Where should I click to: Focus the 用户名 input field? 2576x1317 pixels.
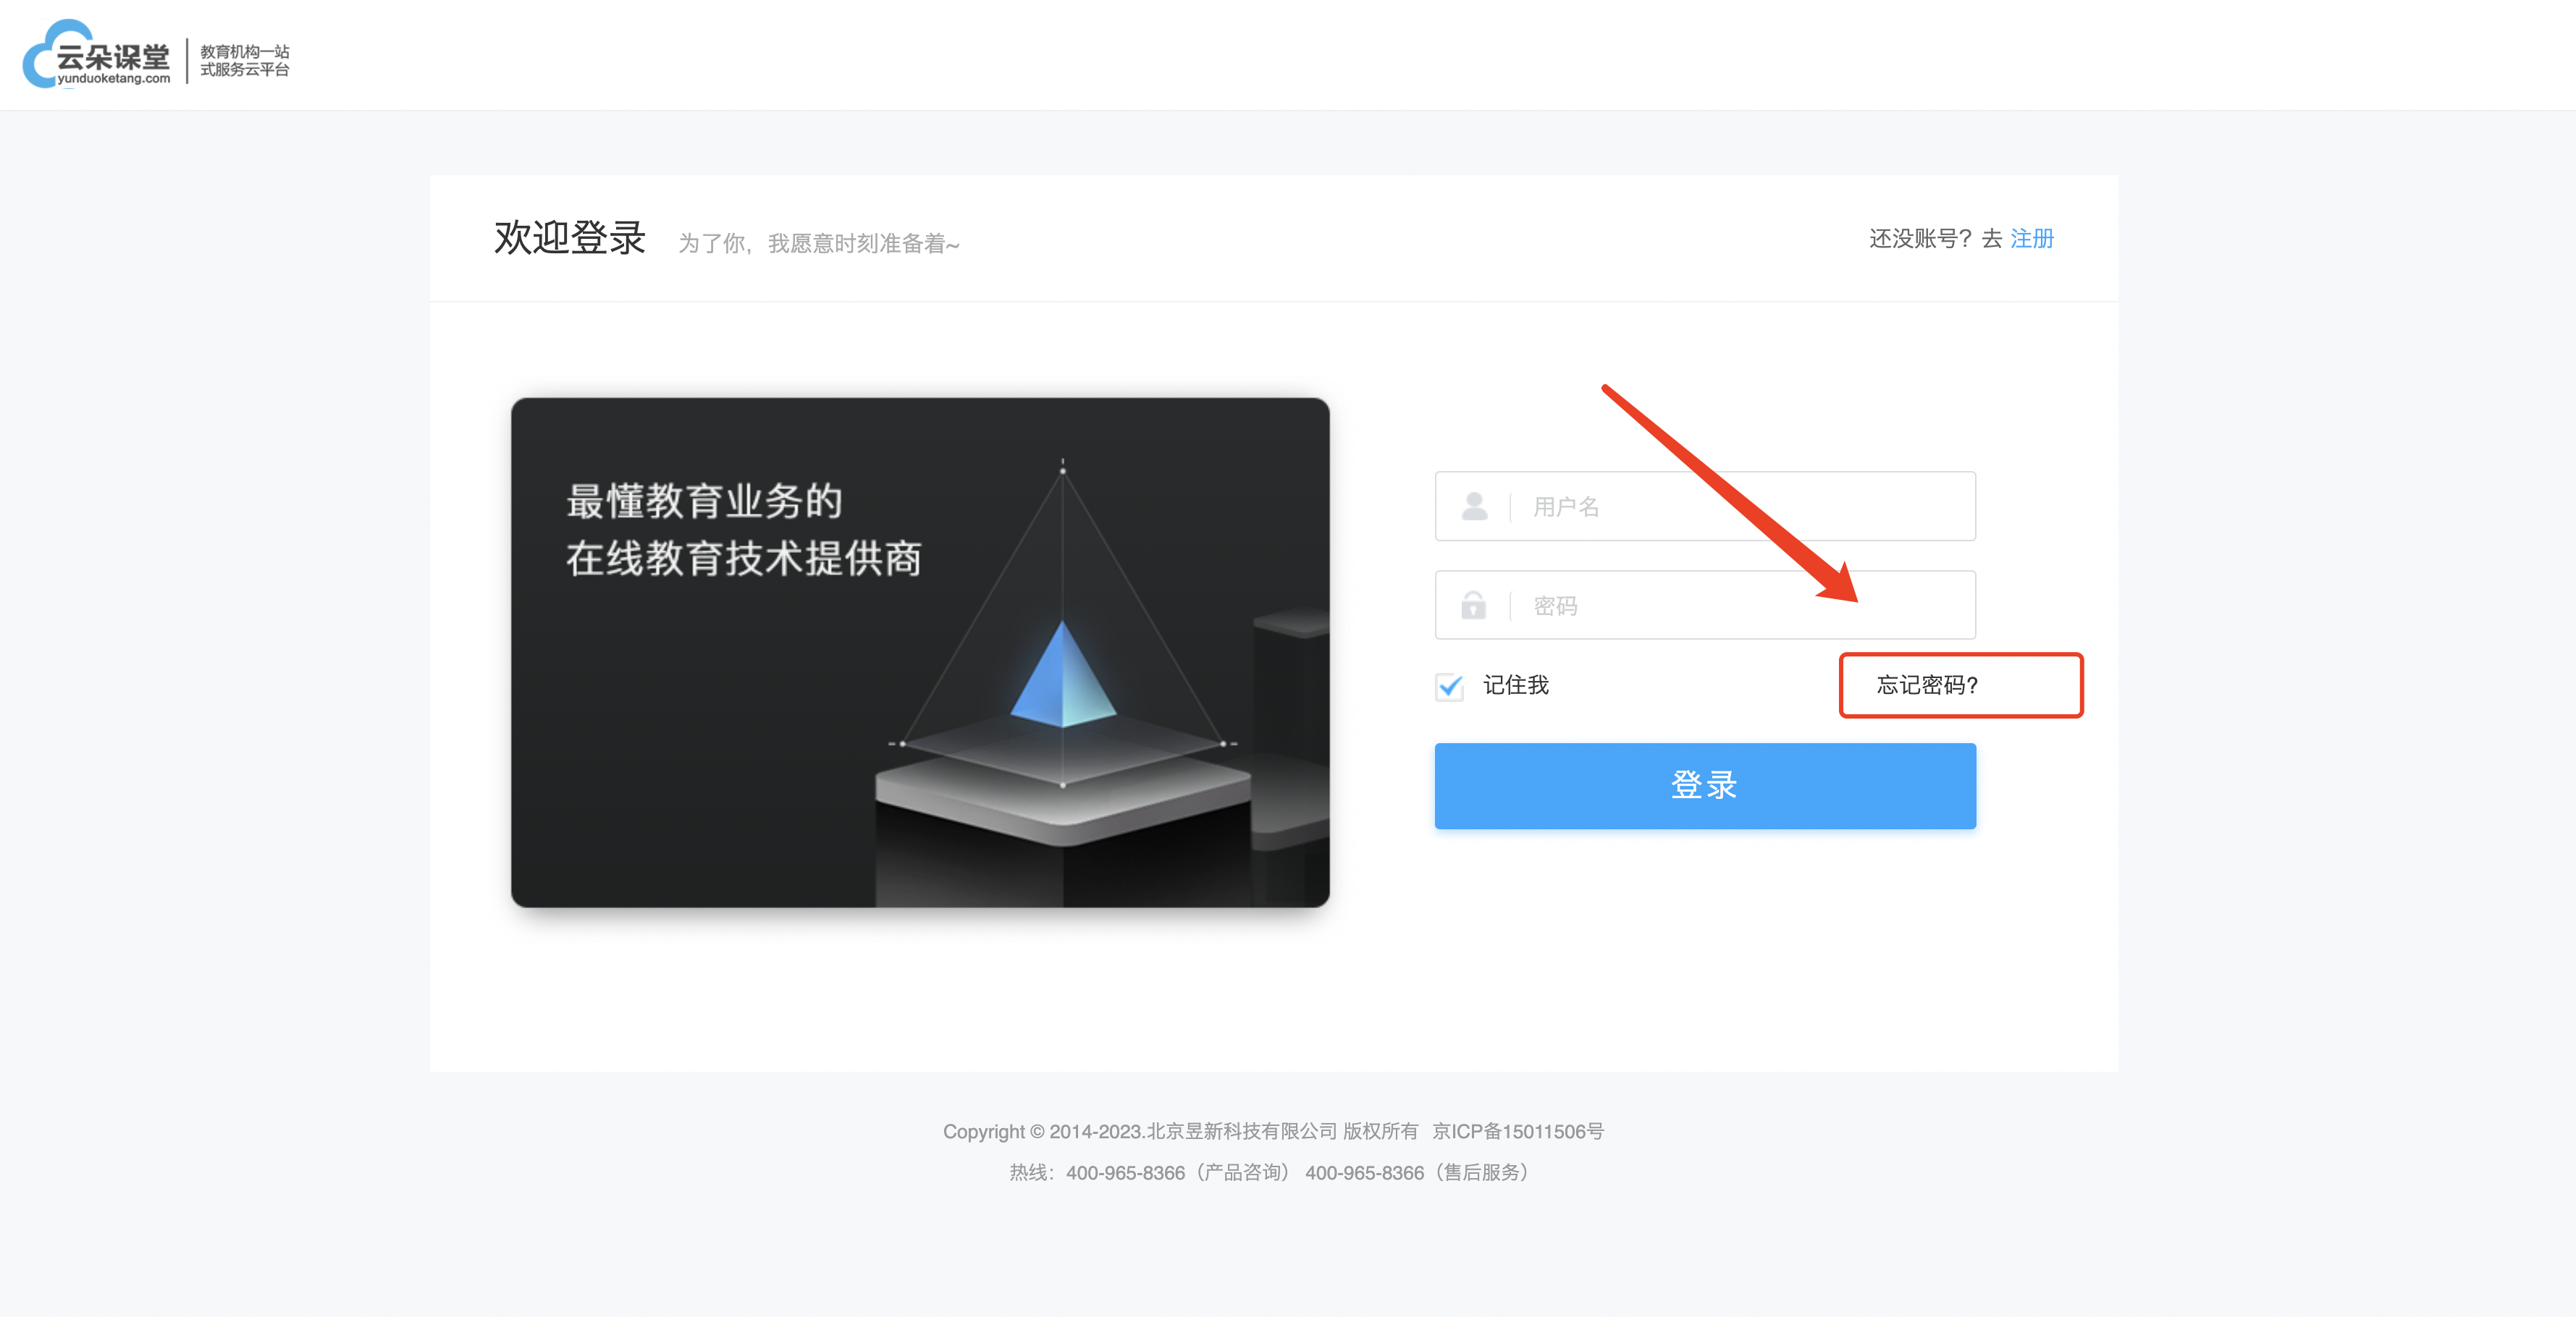coord(1705,507)
